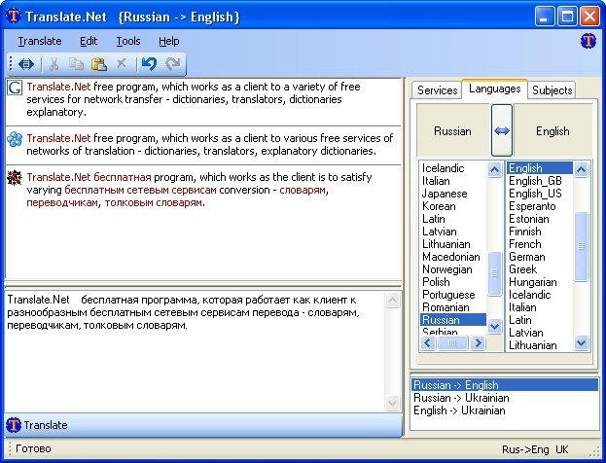Switch to the Subjects tab

552,90
